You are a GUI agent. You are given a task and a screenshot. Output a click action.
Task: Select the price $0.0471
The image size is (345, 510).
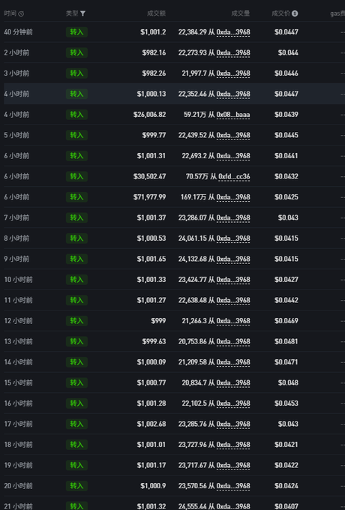point(286,362)
